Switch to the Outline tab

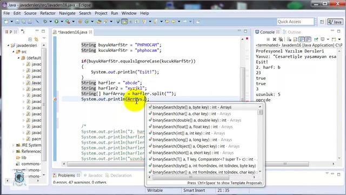292,32
